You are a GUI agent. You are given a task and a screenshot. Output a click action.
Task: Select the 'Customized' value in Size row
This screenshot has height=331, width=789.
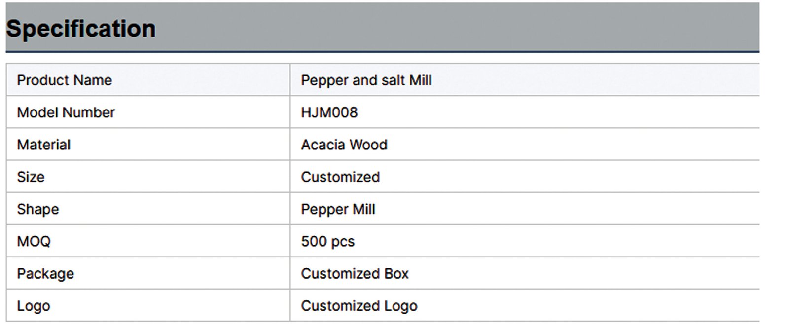(x=340, y=177)
